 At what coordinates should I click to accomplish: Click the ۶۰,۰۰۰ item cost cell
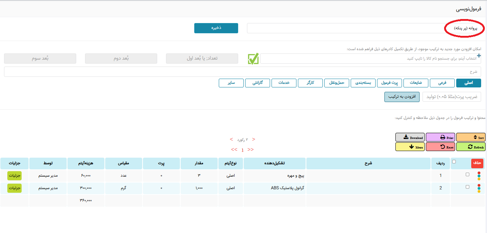tap(85, 176)
